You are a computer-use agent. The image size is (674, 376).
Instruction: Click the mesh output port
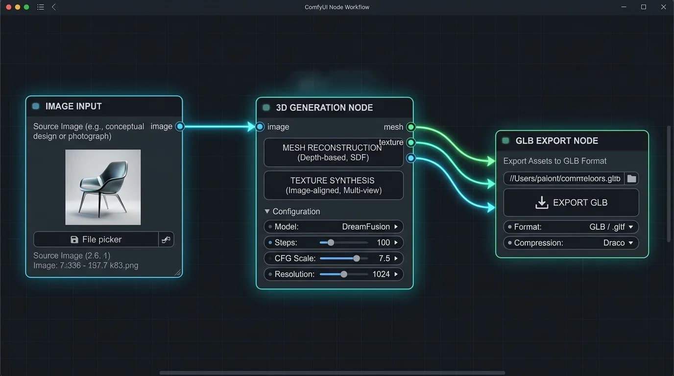(x=411, y=127)
